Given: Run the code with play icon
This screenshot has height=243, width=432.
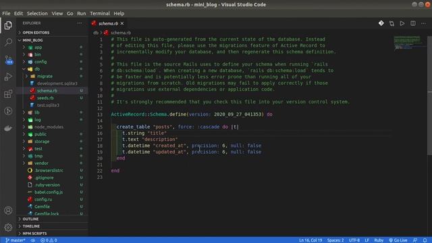Looking at the screenshot, I should (402, 24).
